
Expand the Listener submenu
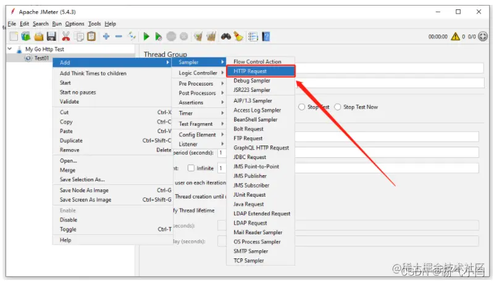(199, 144)
